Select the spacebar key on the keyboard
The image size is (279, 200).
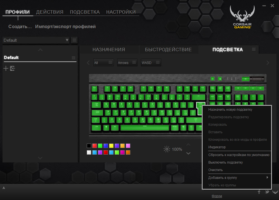[145, 128]
